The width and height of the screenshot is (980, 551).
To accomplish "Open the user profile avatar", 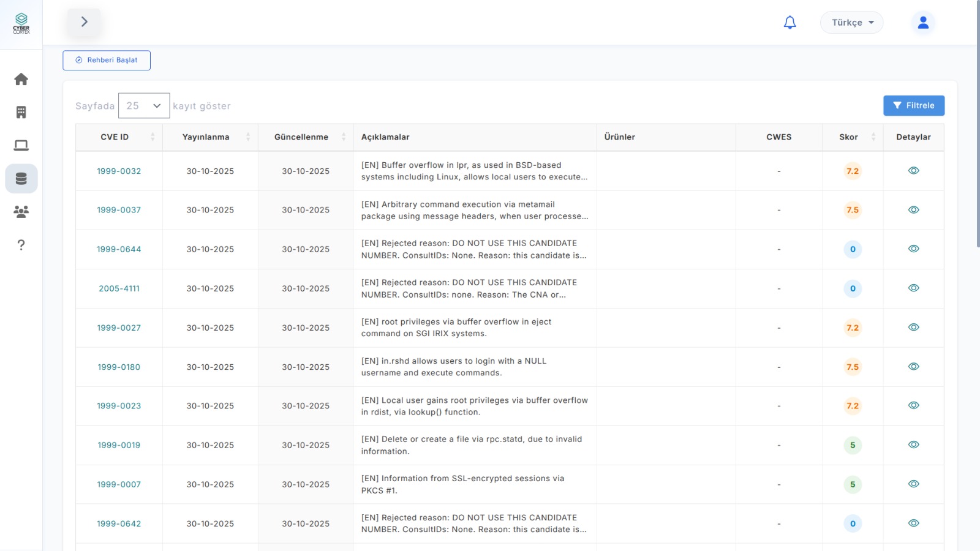I will coord(923,23).
